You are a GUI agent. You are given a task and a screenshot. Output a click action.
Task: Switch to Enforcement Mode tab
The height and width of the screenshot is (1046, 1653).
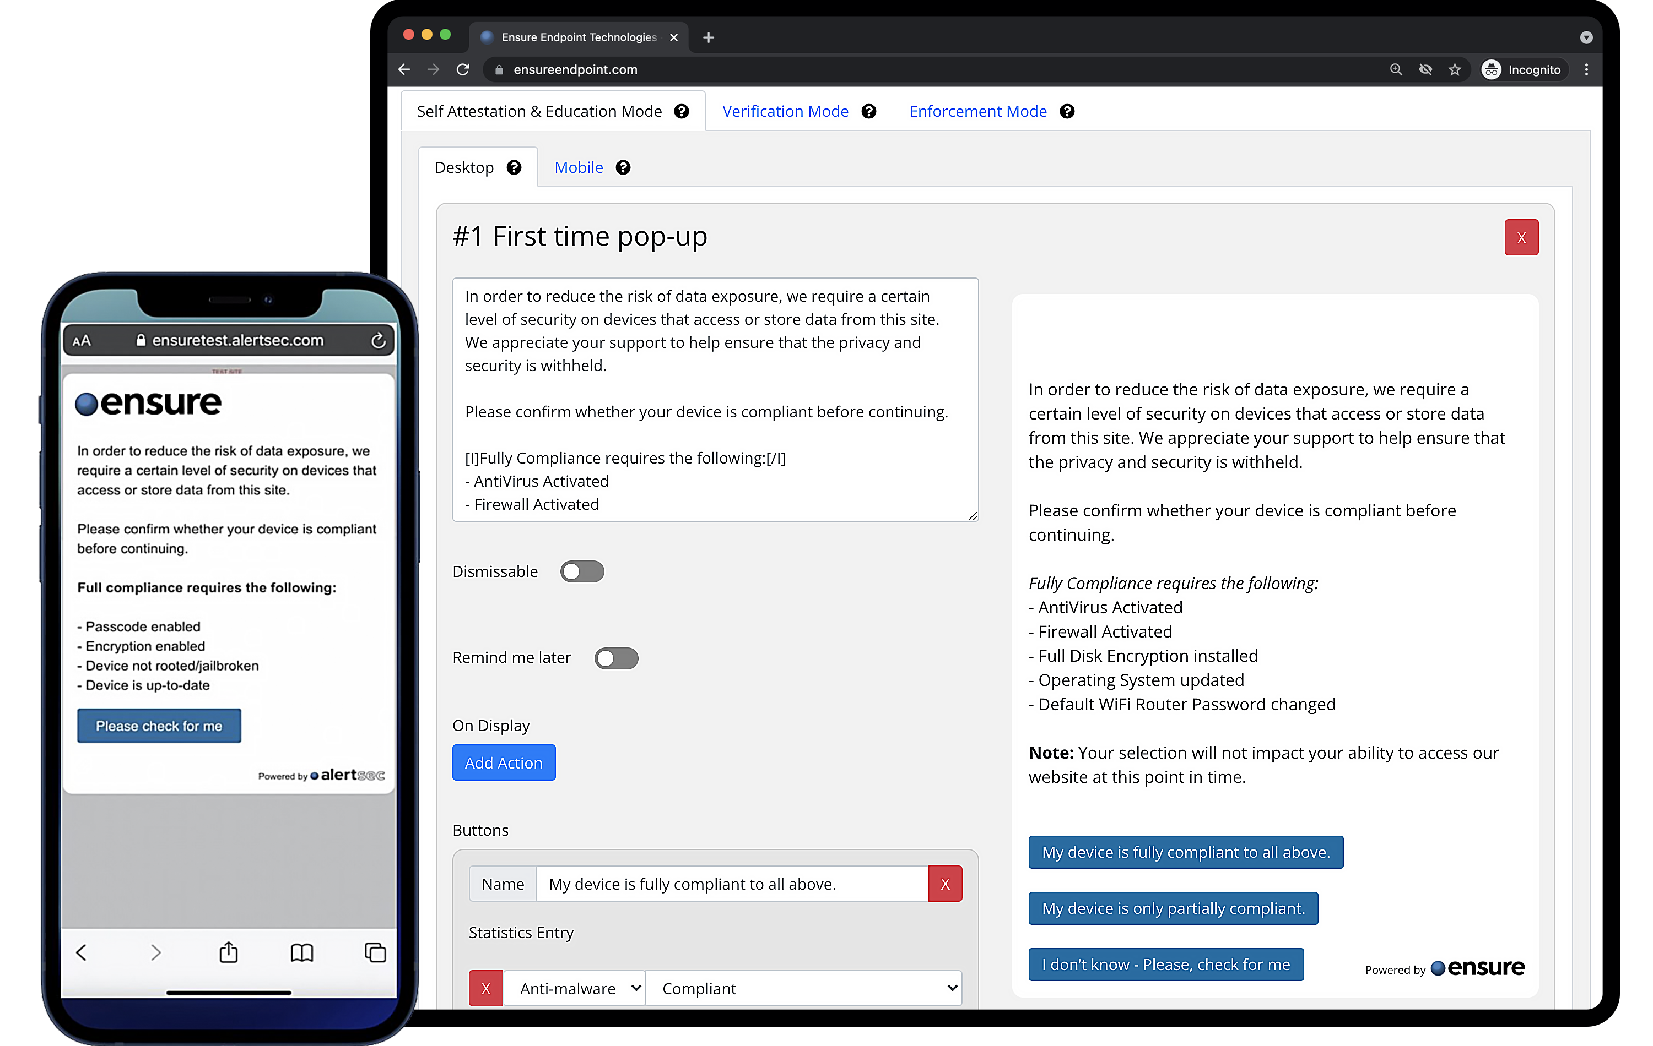click(978, 111)
